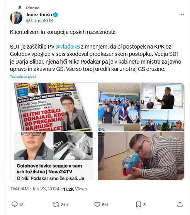The width and height of the screenshot is (190, 215).
Task: Open the three-dot more options menu
Action: tap(182, 15)
